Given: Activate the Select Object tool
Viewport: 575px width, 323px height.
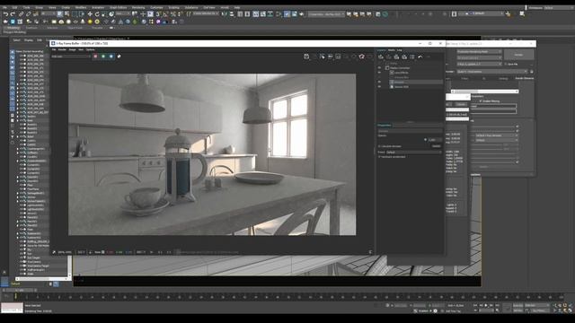Looking at the screenshot, I should coord(60,14).
